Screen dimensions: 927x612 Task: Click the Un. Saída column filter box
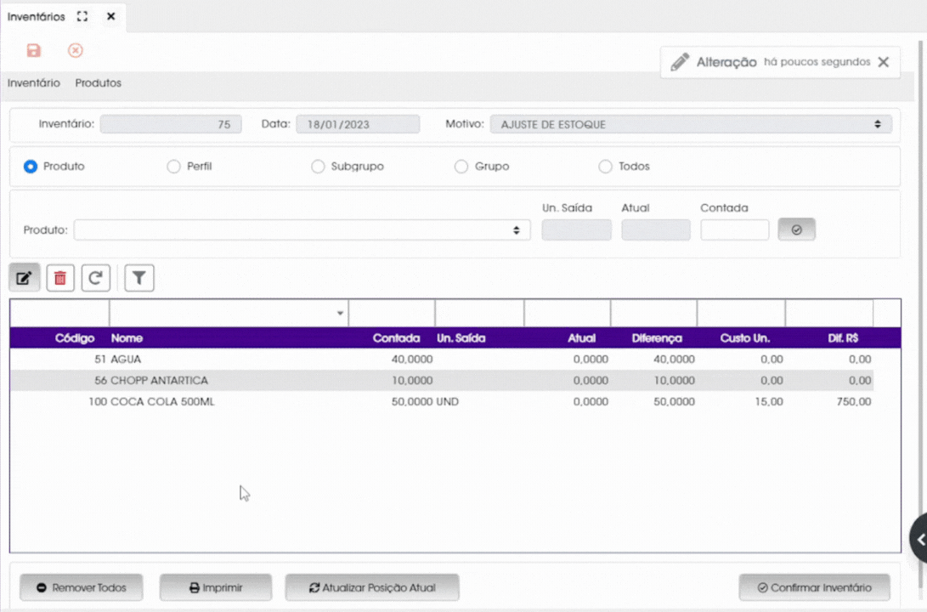pyautogui.click(x=479, y=314)
